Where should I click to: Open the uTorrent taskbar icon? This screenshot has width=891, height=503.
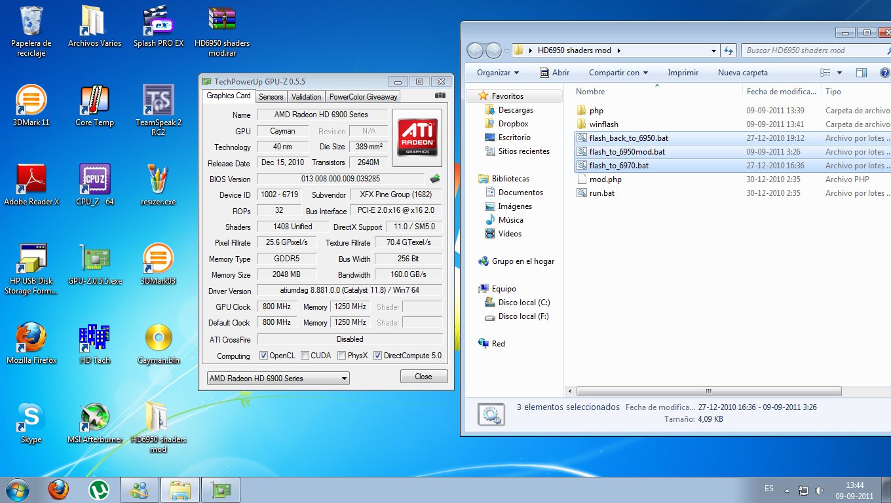point(99,489)
